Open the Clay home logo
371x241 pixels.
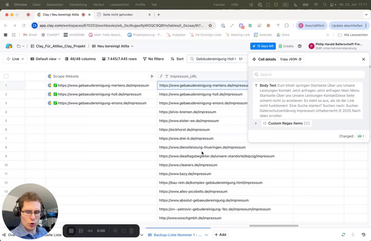[9, 46]
